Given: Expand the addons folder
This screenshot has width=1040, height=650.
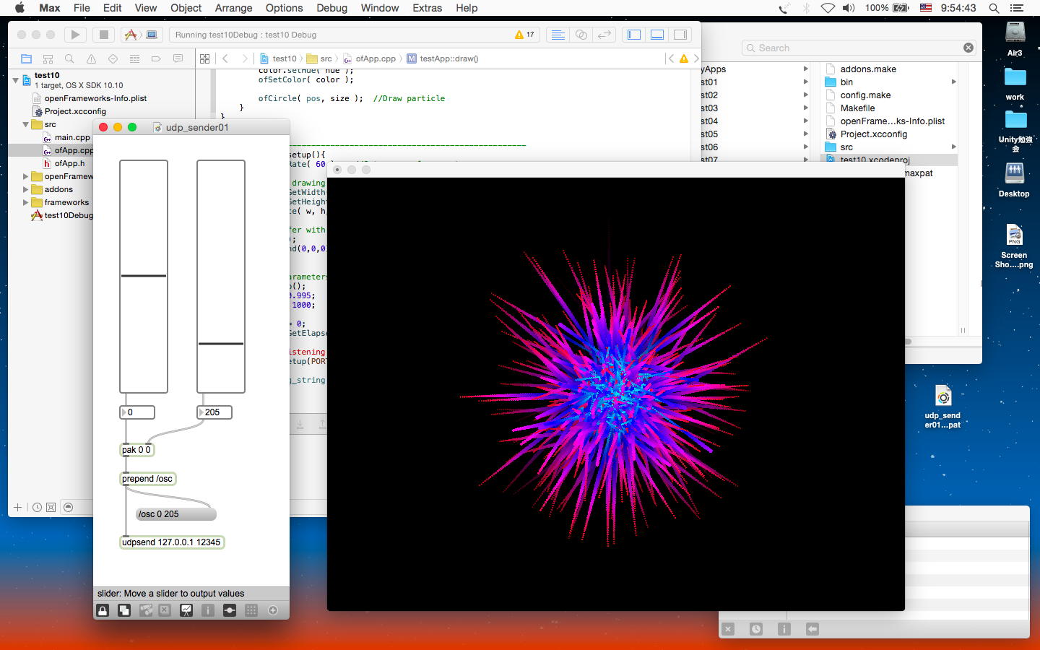Looking at the screenshot, I should [25, 189].
